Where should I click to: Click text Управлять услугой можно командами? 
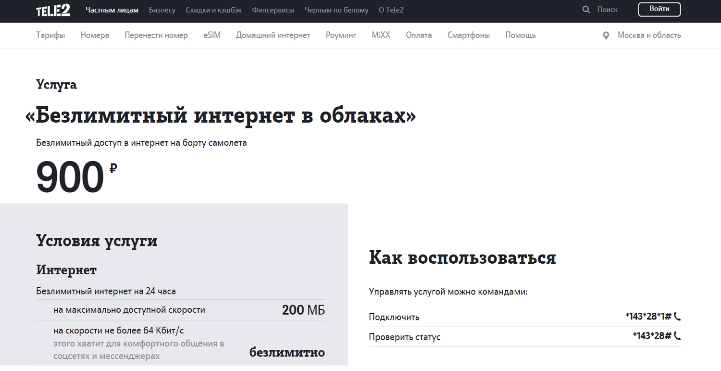point(448,292)
